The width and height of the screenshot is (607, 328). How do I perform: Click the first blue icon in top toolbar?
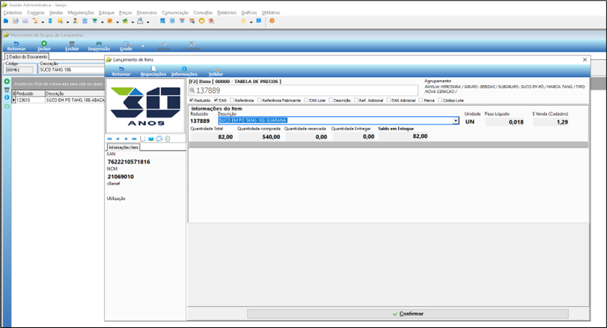pyautogui.click(x=6, y=21)
